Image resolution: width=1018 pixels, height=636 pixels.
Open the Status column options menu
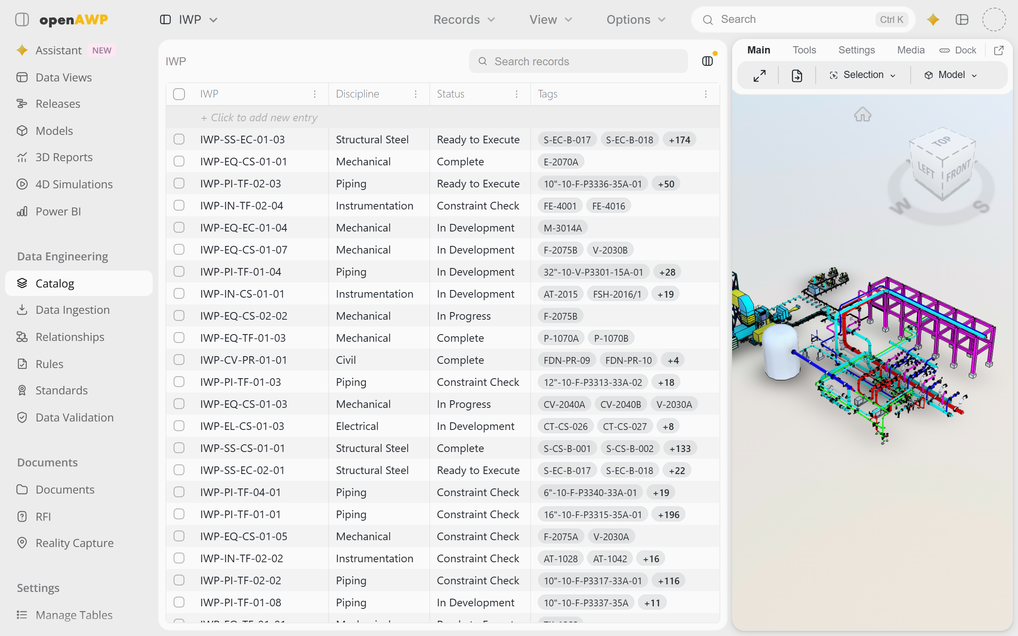(x=517, y=94)
